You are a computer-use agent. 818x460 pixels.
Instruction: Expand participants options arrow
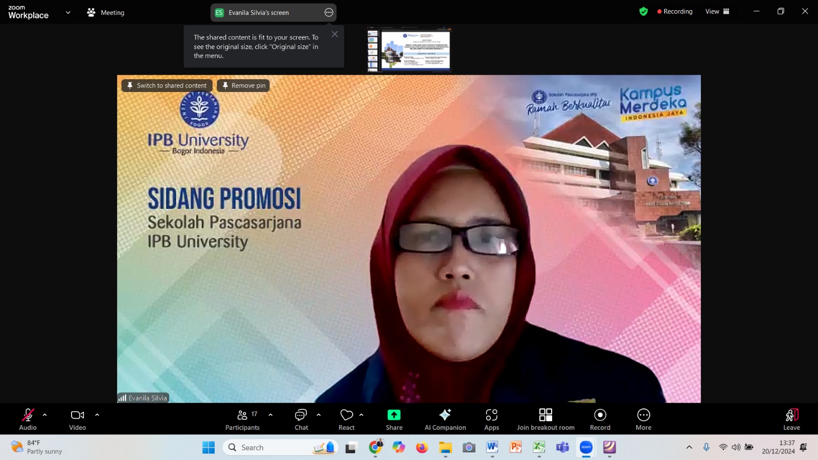(x=270, y=415)
